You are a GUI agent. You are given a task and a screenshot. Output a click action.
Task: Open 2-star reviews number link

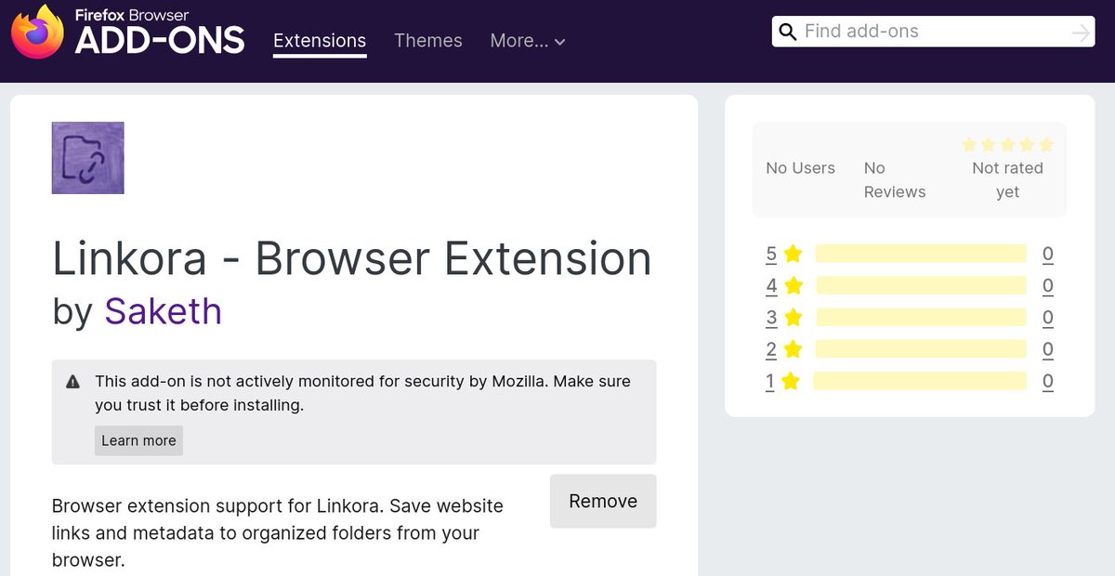tap(771, 349)
